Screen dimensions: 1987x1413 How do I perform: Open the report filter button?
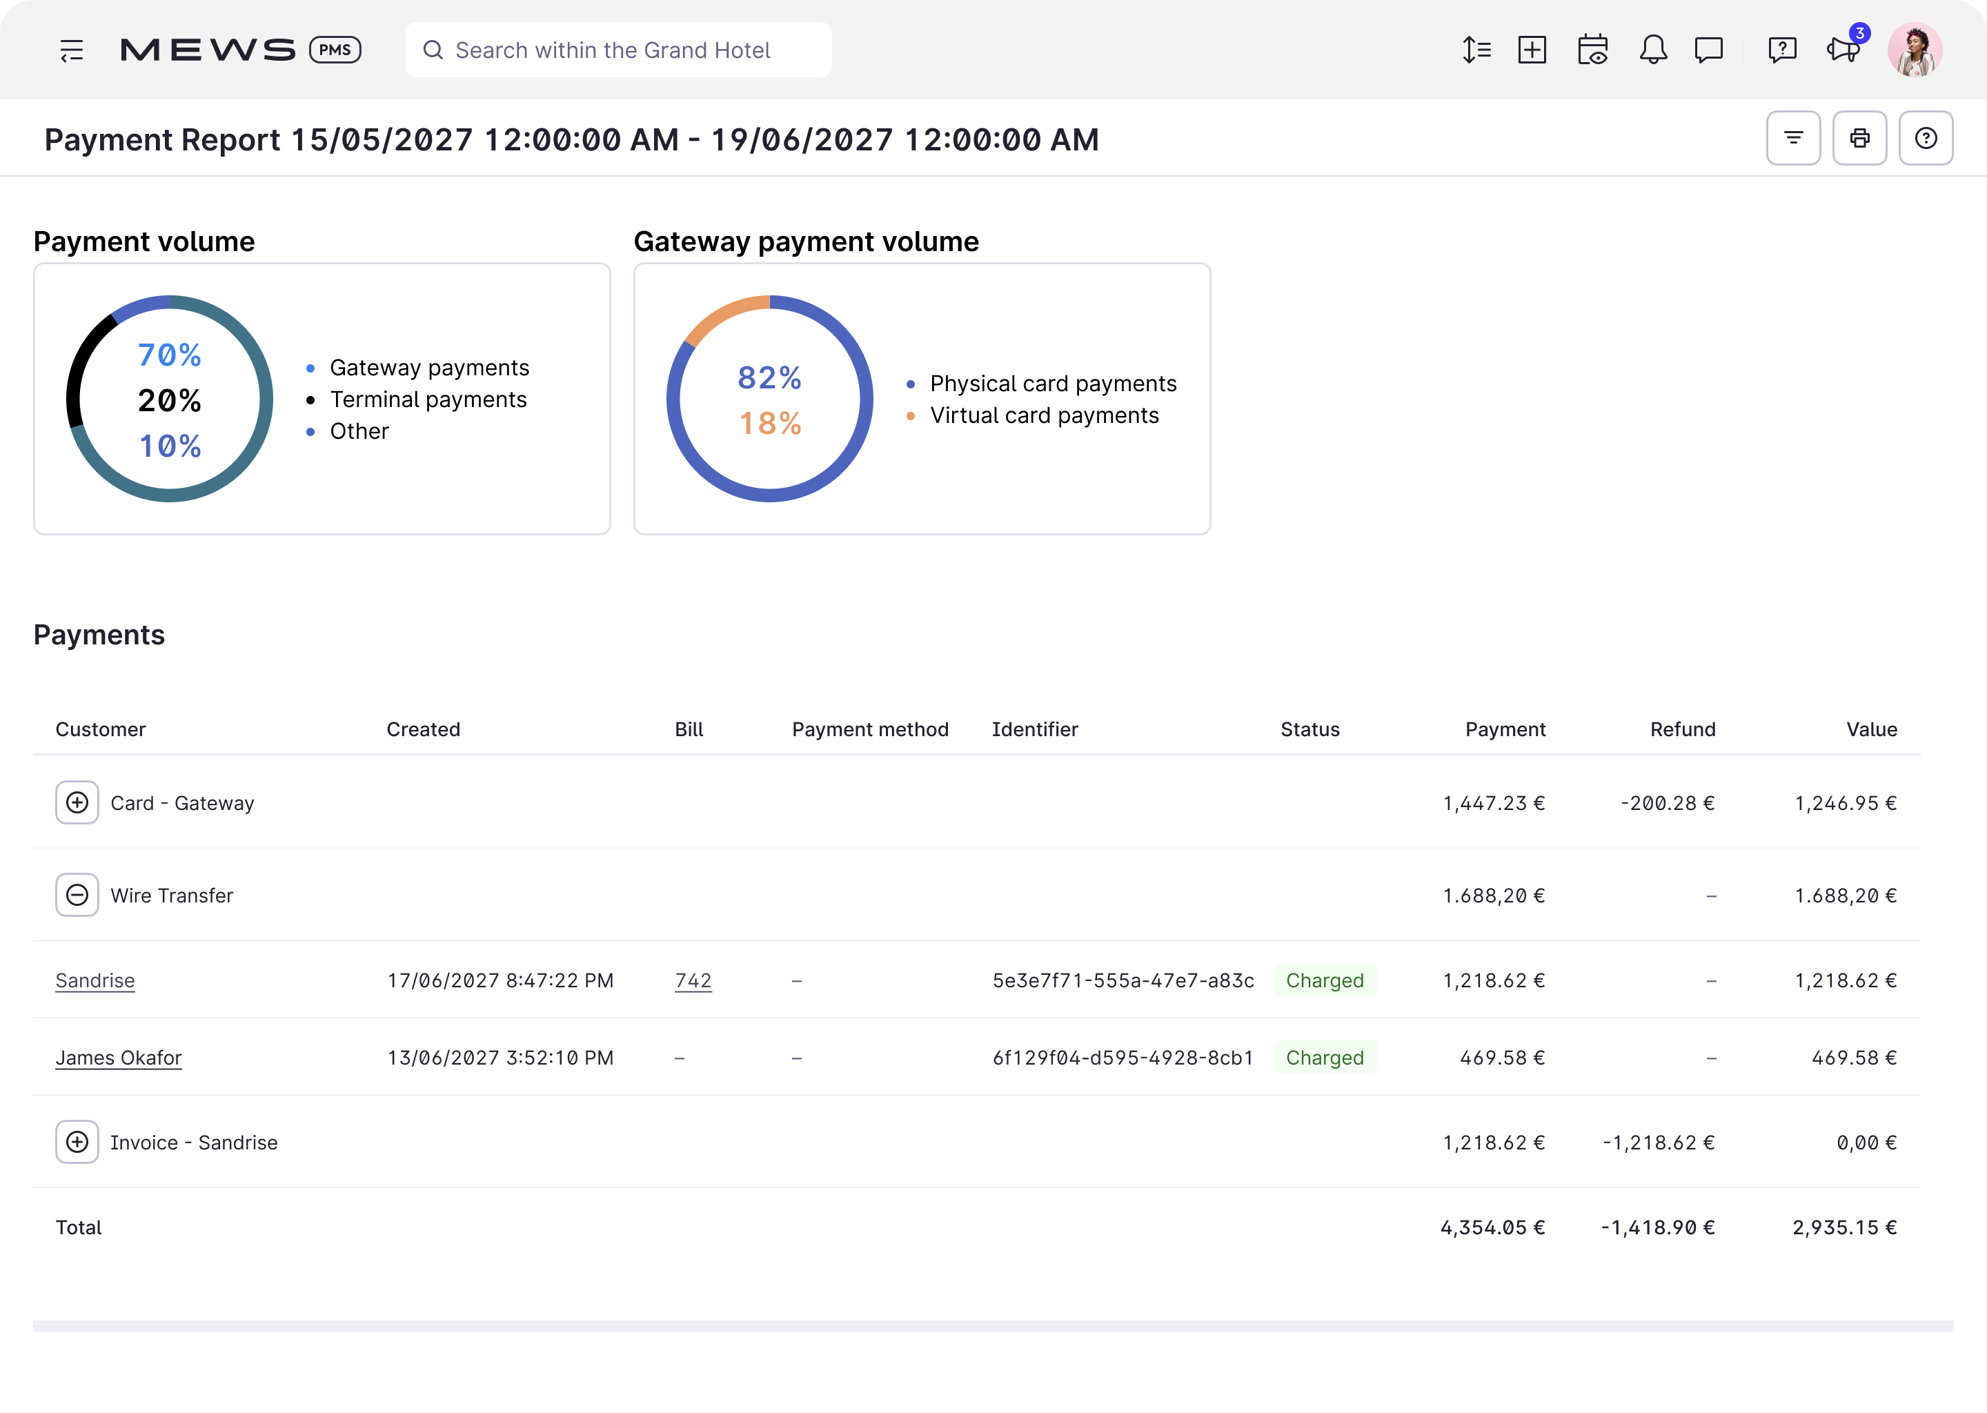[x=1793, y=137]
